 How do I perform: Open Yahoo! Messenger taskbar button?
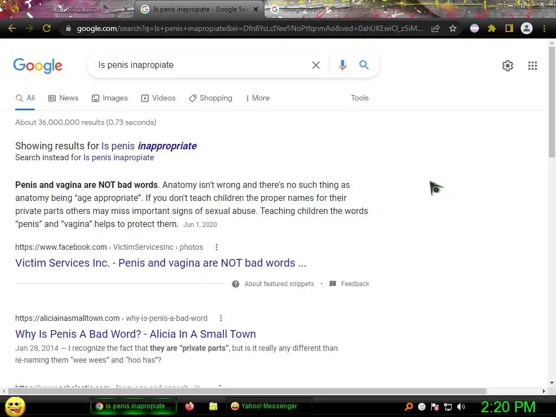coord(269,406)
